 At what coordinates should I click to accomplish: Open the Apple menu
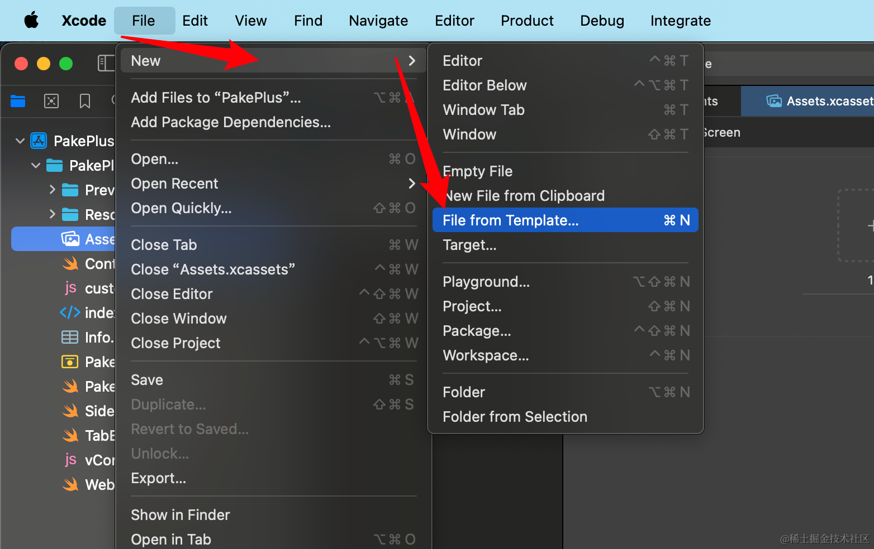pos(31,21)
